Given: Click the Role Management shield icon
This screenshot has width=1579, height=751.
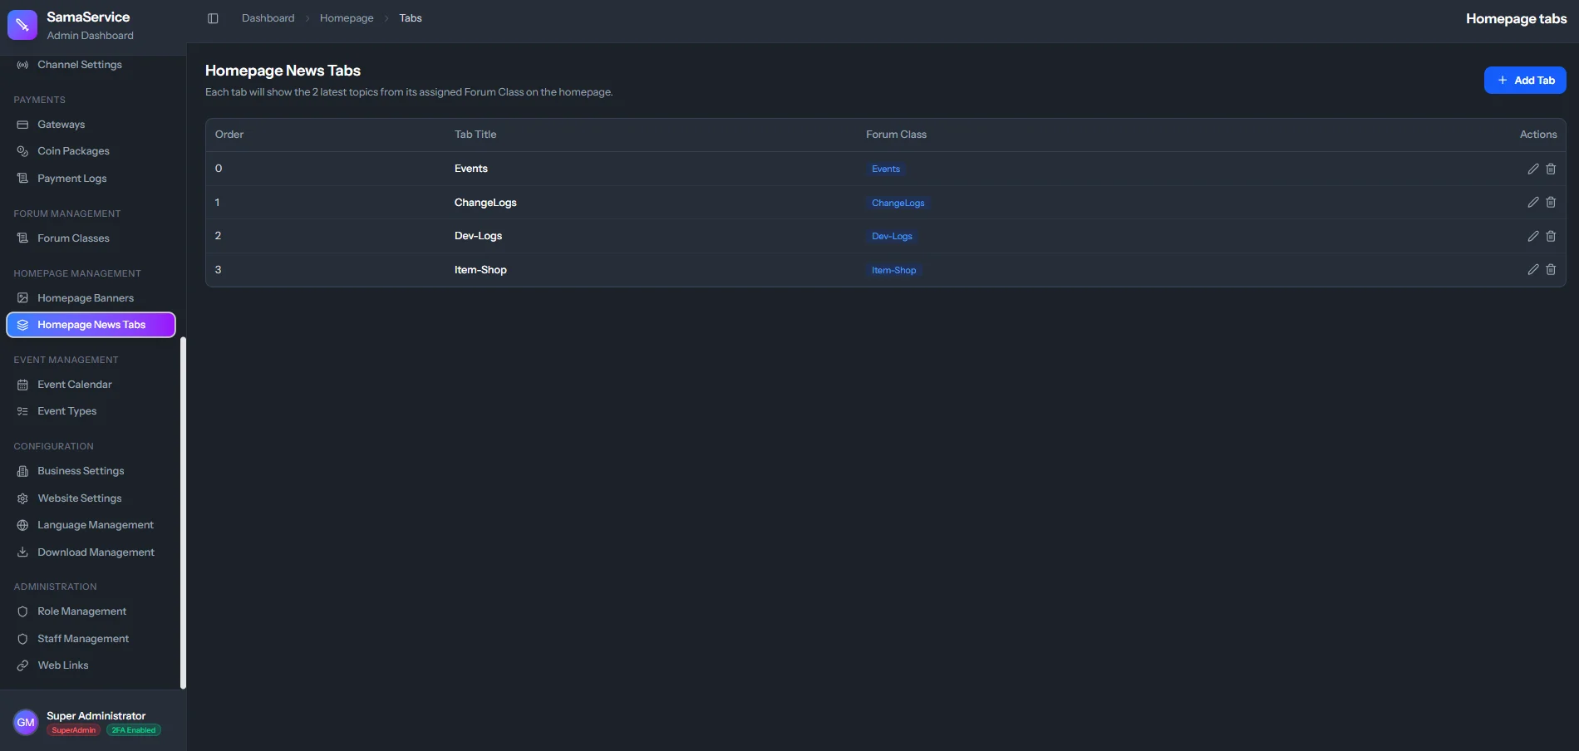Looking at the screenshot, I should pyautogui.click(x=22, y=611).
